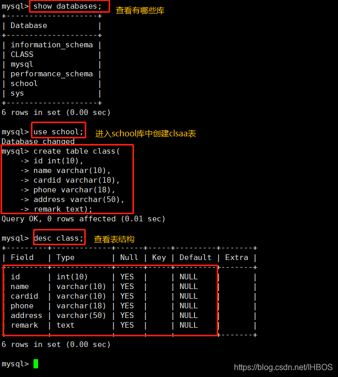This screenshot has height=377, width=338.
Task: Click the 'cardid varchar(10),' definition line
Action: [x=77, y=180]
